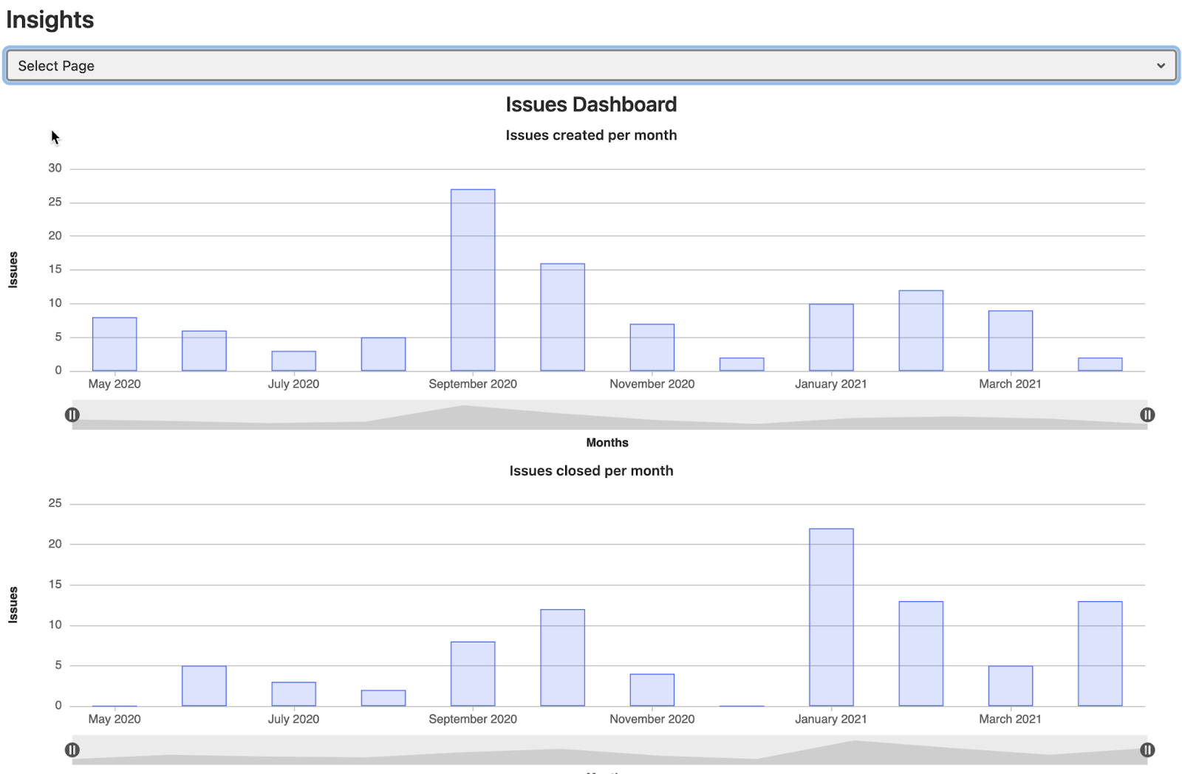Click the March 2021 bar in created chart

pos(1011,340)
